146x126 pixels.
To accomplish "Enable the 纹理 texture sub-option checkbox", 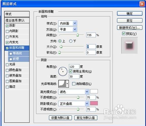I will (x=11, y=59).
